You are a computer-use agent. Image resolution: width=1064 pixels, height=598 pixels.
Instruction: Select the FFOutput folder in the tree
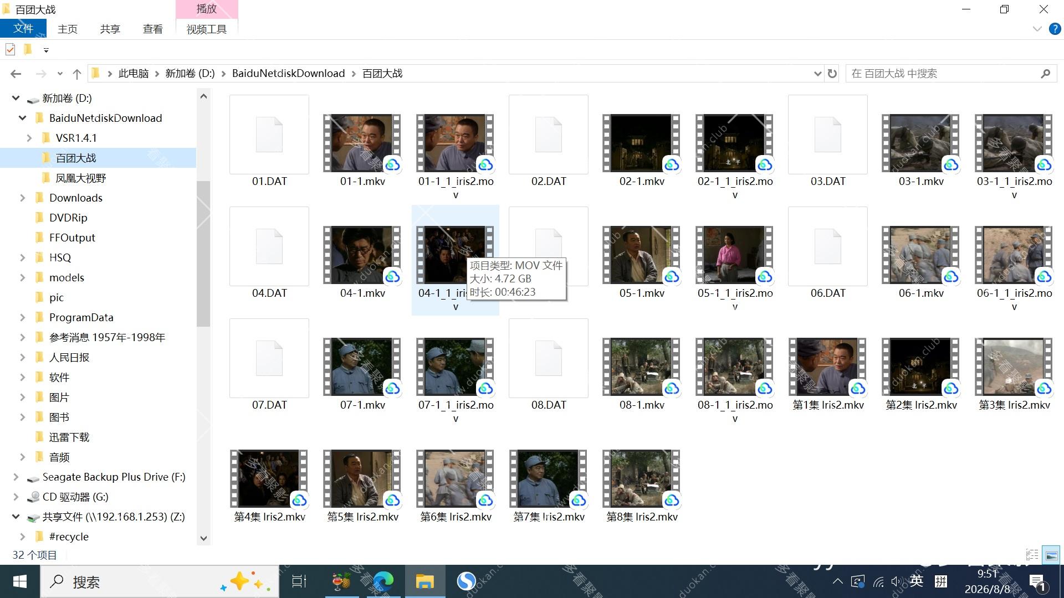[x=72, y=238]
